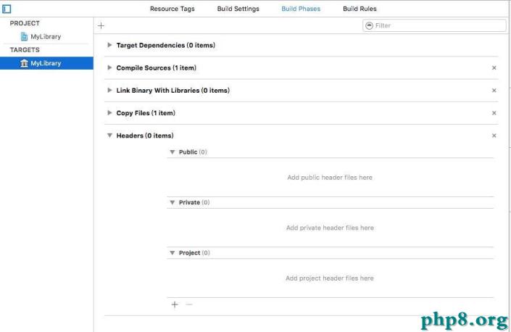This screenshot has height=332, width=511.
Task: Remove the Headers phase
Action: [494, 136]
